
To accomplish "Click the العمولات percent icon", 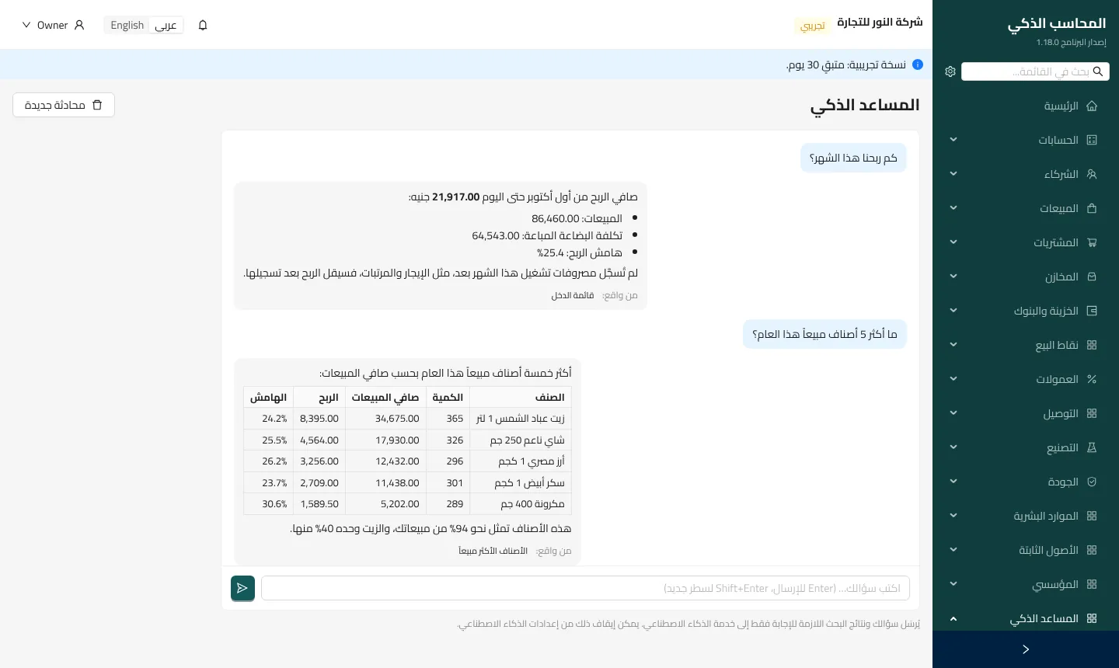I will pos(1092,379).
